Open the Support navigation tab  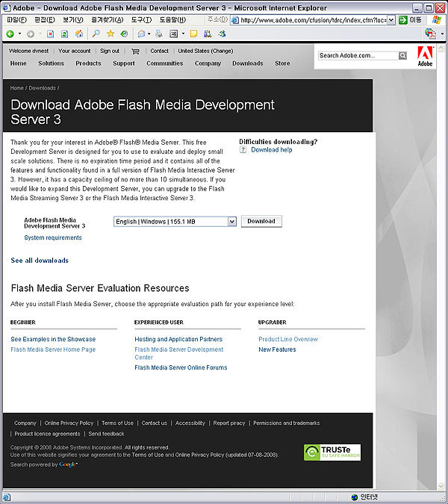(x=124, y=63)
